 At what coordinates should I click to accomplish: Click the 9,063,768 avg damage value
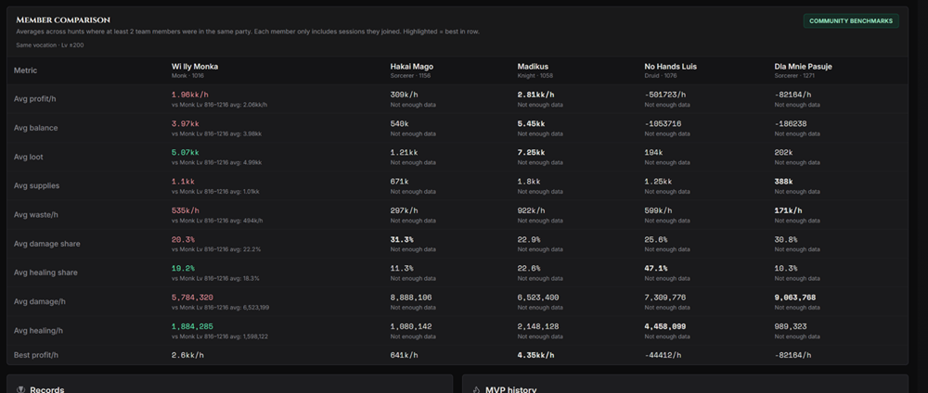(795, 298)
